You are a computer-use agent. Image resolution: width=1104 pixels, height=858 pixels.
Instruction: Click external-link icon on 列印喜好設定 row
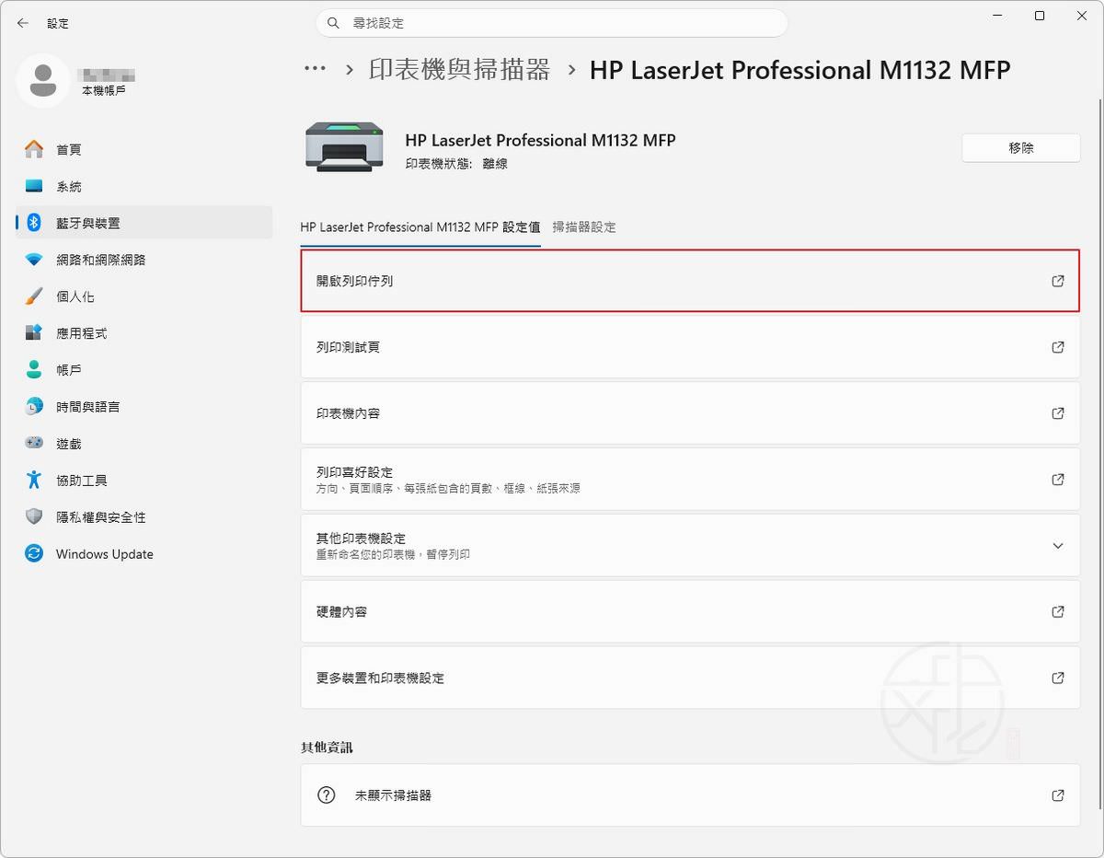click(1058, 480)
